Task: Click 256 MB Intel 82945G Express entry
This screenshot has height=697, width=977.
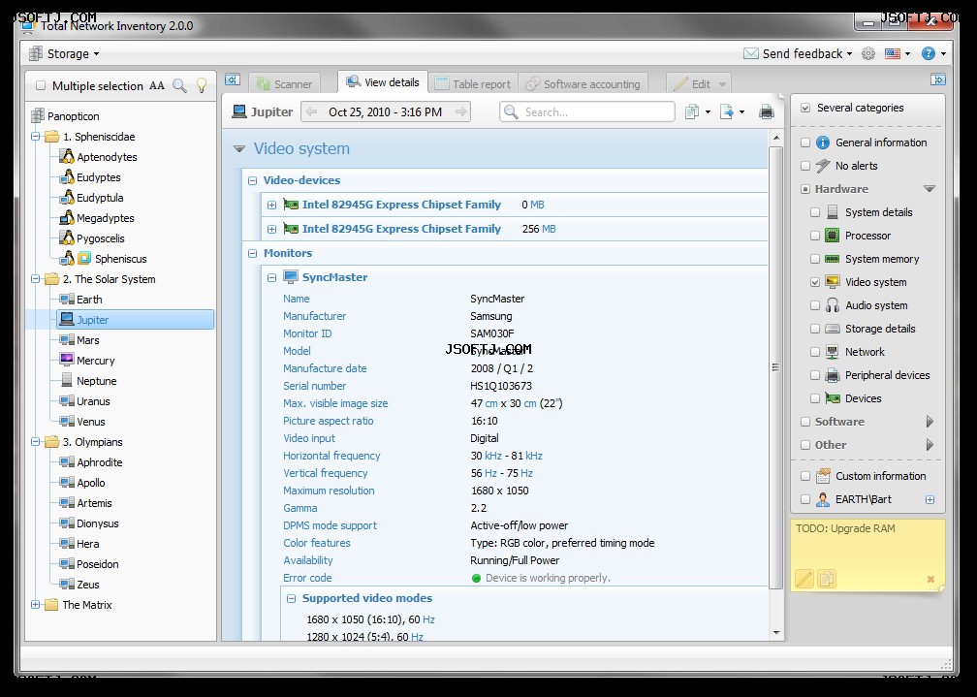Action: click(x=401, y=229)
